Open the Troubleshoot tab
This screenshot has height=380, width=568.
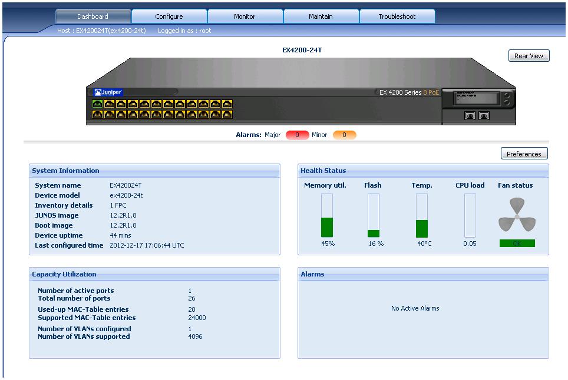[397, 16]
